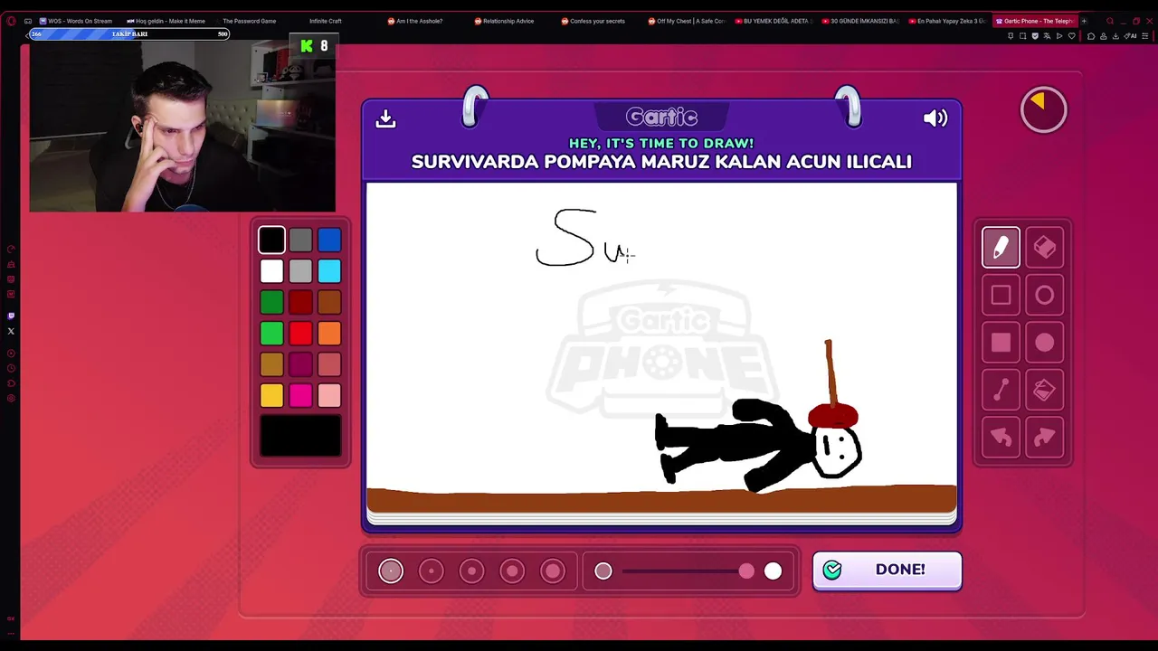The width and height of the screenshot is (1158, 651).
Task: Open the custom color picker box
Action: 300,435
